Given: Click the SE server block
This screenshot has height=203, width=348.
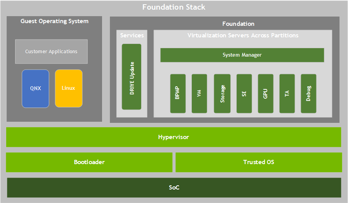Looking at the screenshot, I should point(244,94).
